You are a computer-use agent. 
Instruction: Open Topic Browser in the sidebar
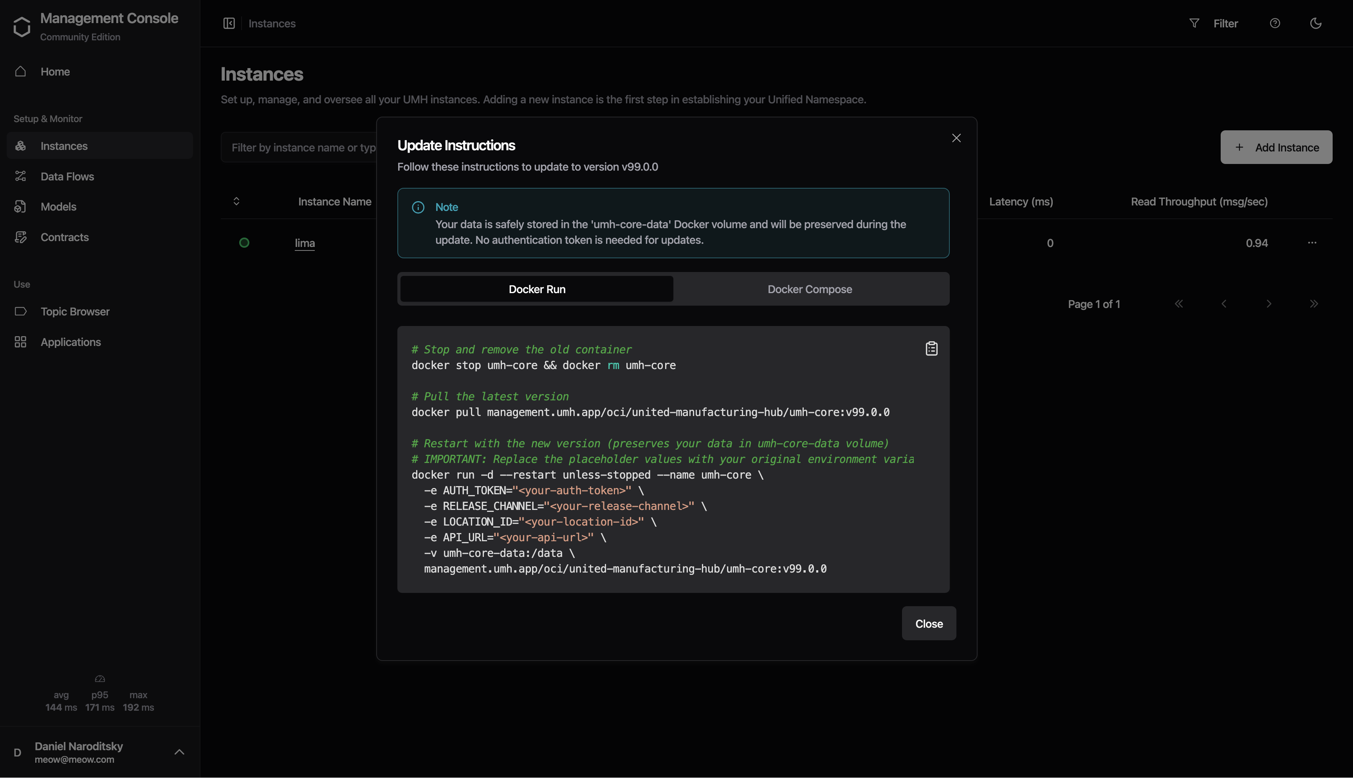[x=100, y=312]
